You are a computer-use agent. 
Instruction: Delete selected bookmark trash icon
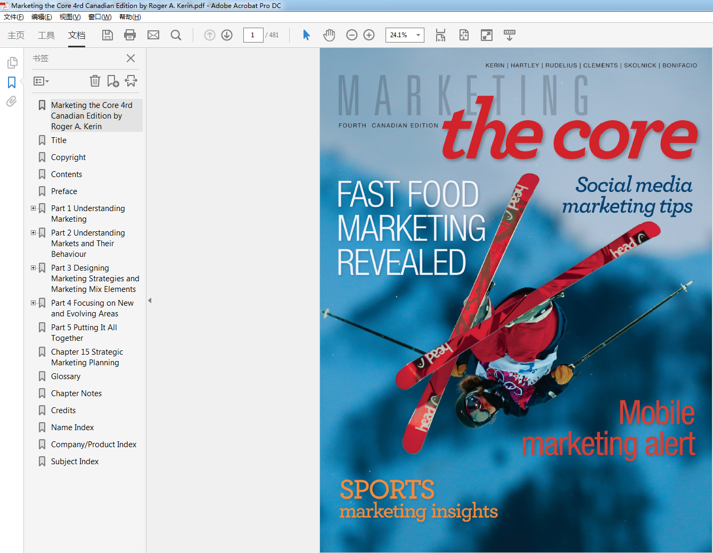[95, 81]
